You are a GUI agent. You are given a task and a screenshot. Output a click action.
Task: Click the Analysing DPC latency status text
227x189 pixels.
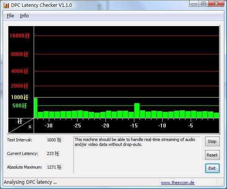[30, 182]
